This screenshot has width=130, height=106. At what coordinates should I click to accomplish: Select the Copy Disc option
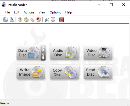(64, 72)
